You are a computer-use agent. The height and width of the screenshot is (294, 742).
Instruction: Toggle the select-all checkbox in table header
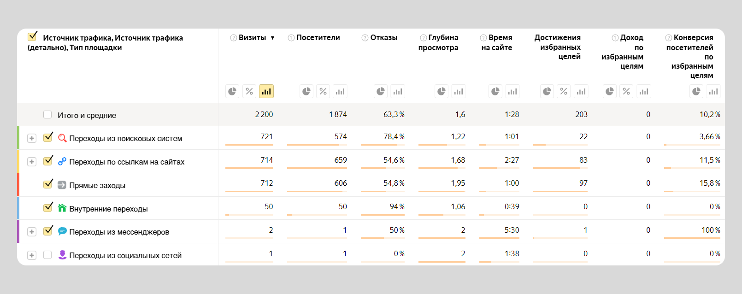click(x=32, y=36)
